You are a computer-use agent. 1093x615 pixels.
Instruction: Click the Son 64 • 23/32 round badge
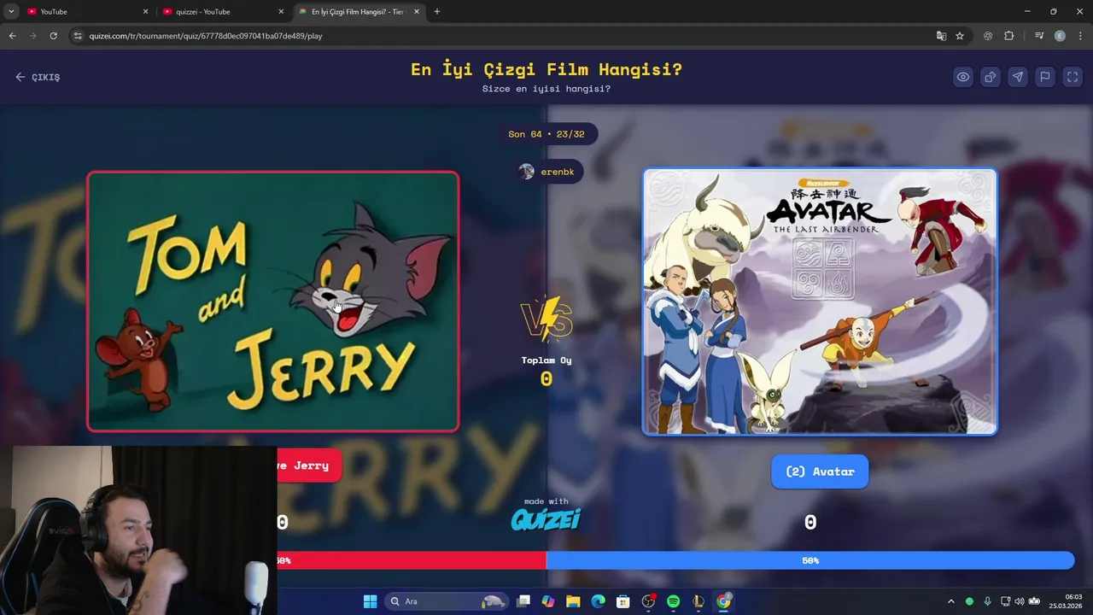[x=546, y=134]
